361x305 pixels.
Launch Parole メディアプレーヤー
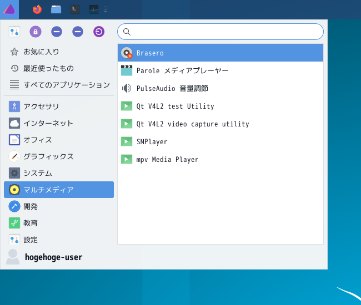220,70
